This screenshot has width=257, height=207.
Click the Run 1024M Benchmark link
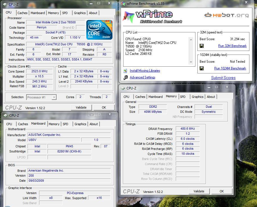(x=230, y=68)
